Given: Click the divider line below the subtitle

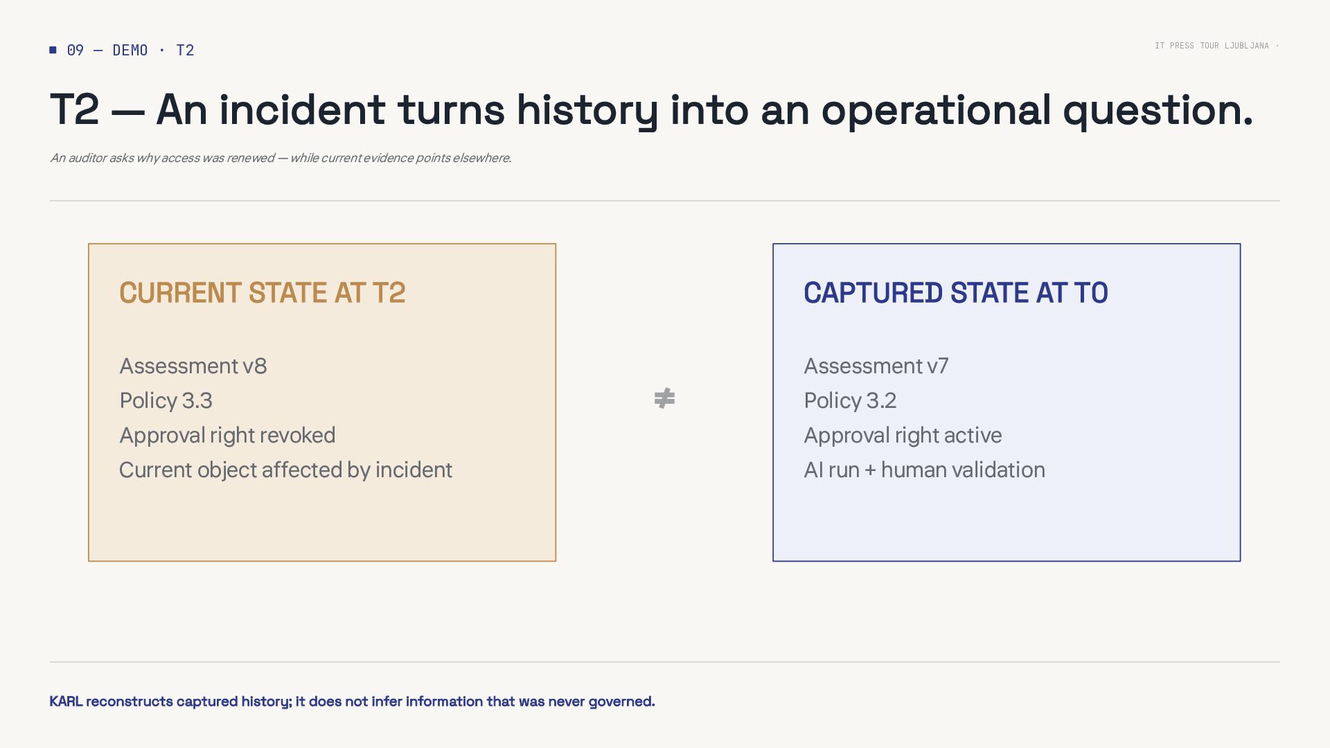Looking at the screenshot, I should click(x=664, y=201).
